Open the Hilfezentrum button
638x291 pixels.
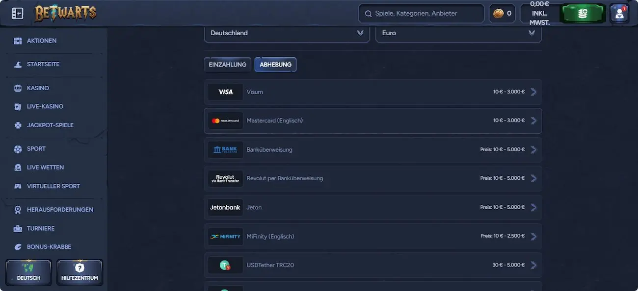coord(80,272)
